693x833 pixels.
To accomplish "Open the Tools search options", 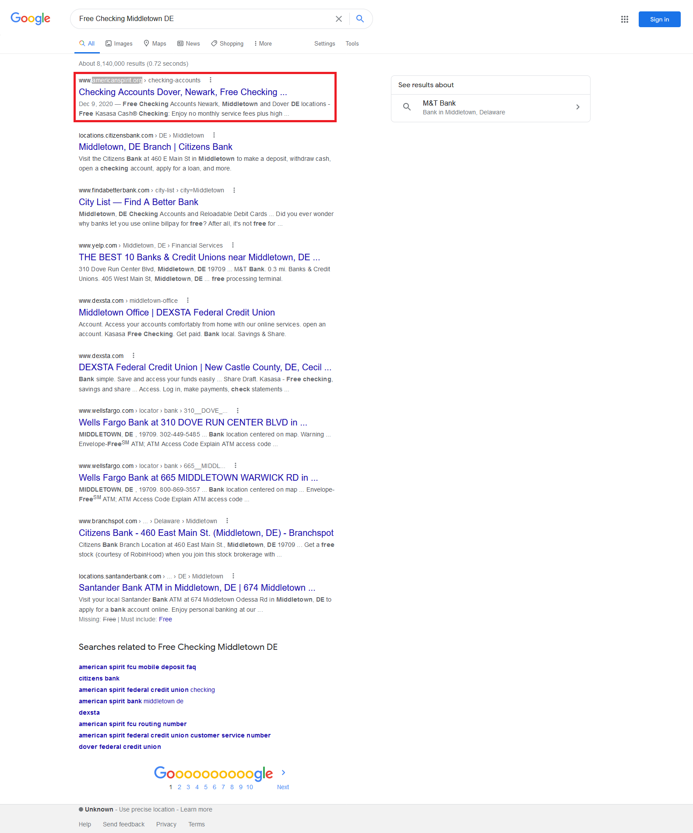I will pos(352,44).
